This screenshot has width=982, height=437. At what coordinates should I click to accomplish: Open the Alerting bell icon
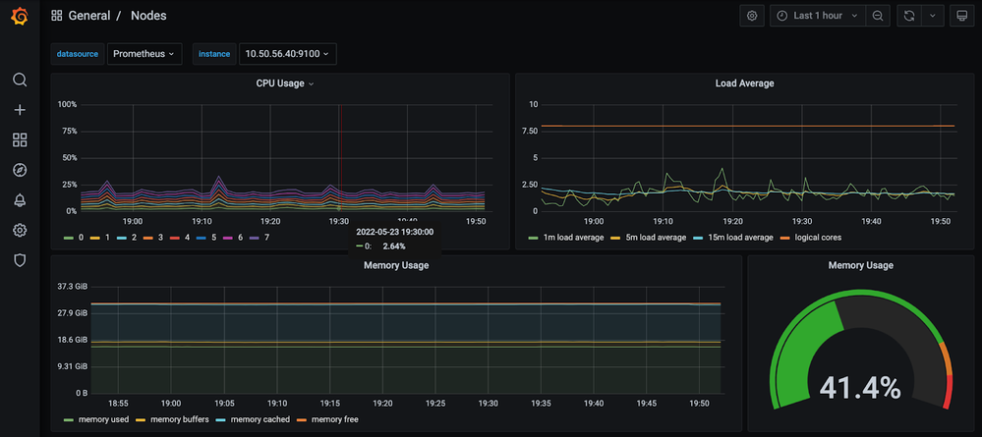(20, 200)
